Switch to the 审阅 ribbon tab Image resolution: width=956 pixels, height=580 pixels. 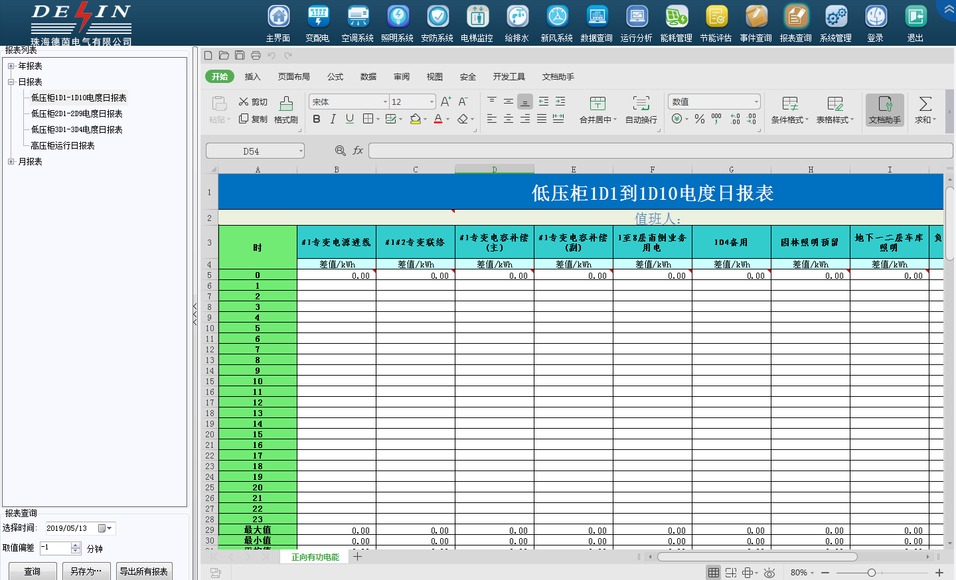[402, 77]
